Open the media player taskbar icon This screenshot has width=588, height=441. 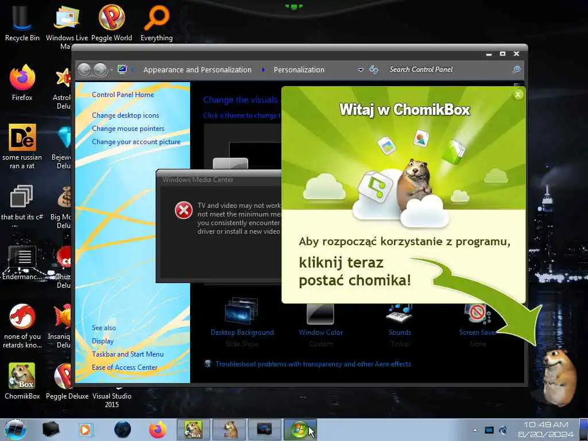click(x=86, y=430)
